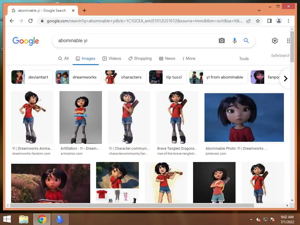Click the vertical scrollbar thumb
The image size is (300, 225).
coord(292,47)
